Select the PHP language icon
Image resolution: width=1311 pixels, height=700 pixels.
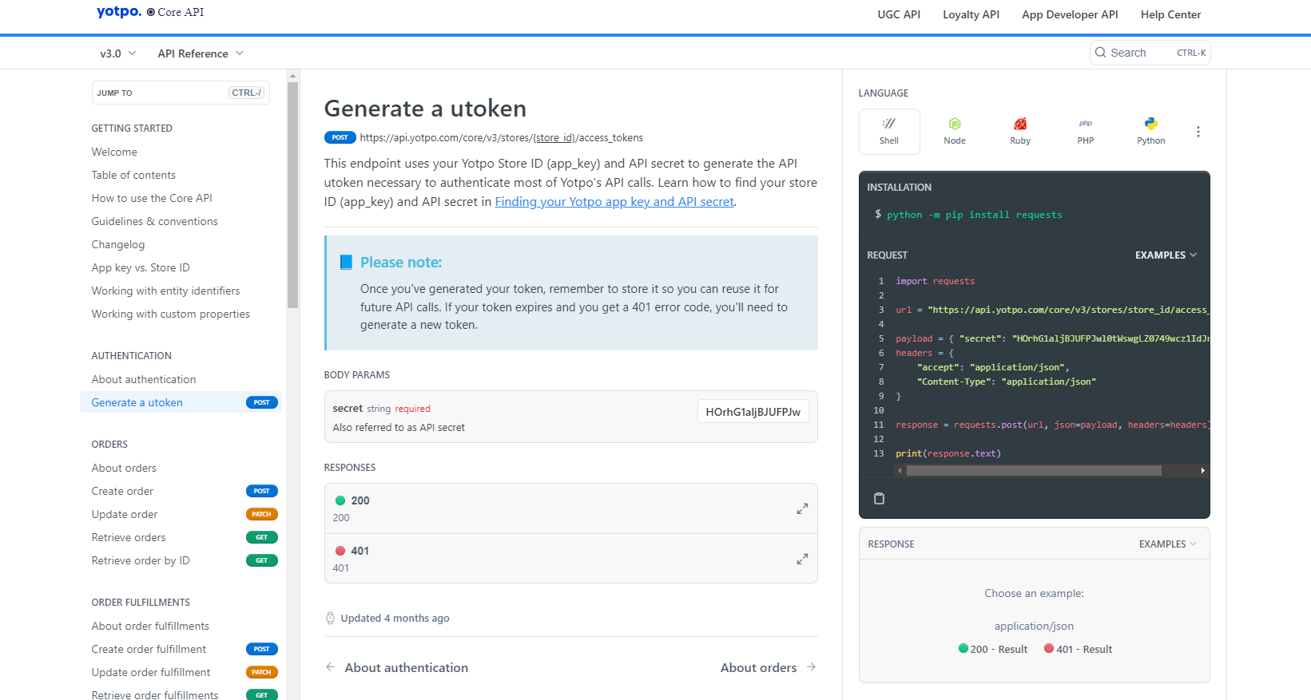tap(1086, 132)
